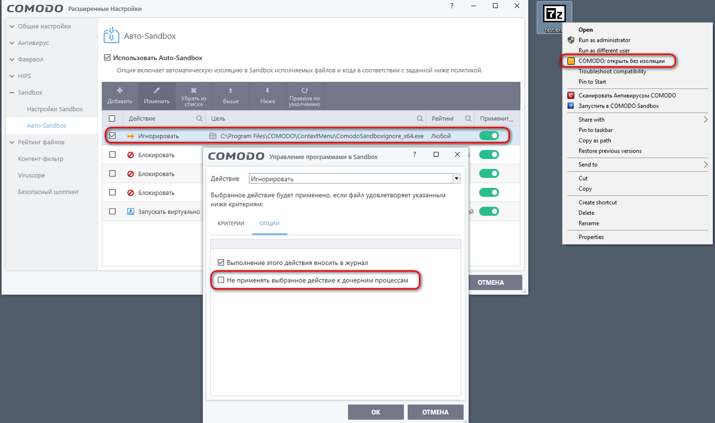Viewport: 715px width, 423px height.
Task: Choose Pin to taskbar
Action: tap(596, 130)
